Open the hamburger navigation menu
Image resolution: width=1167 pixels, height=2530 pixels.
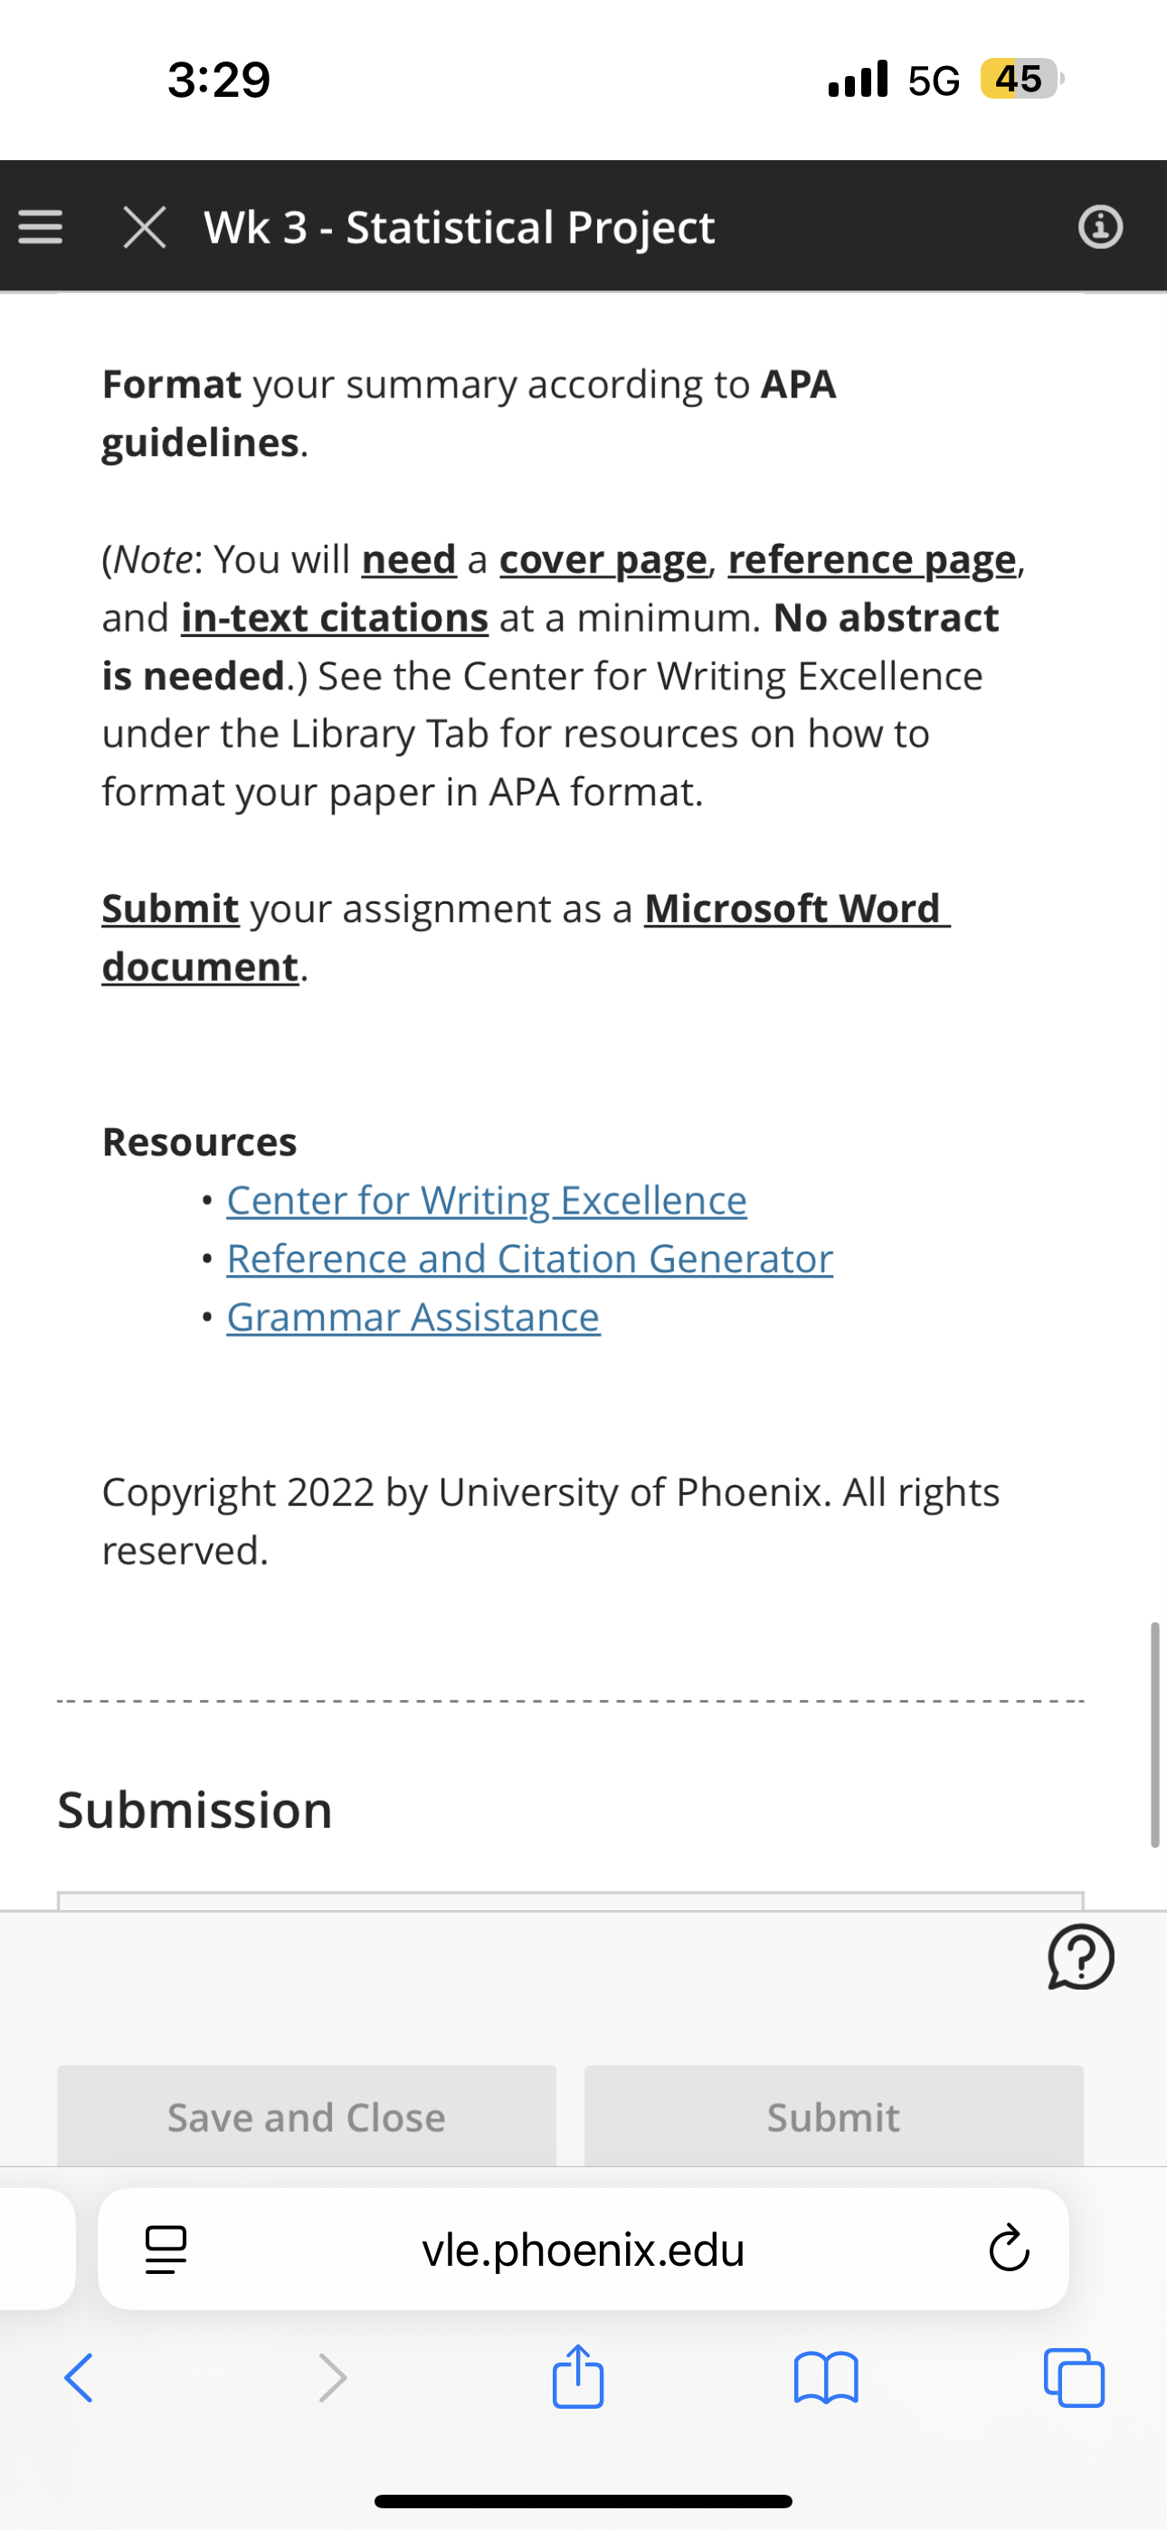41,227
